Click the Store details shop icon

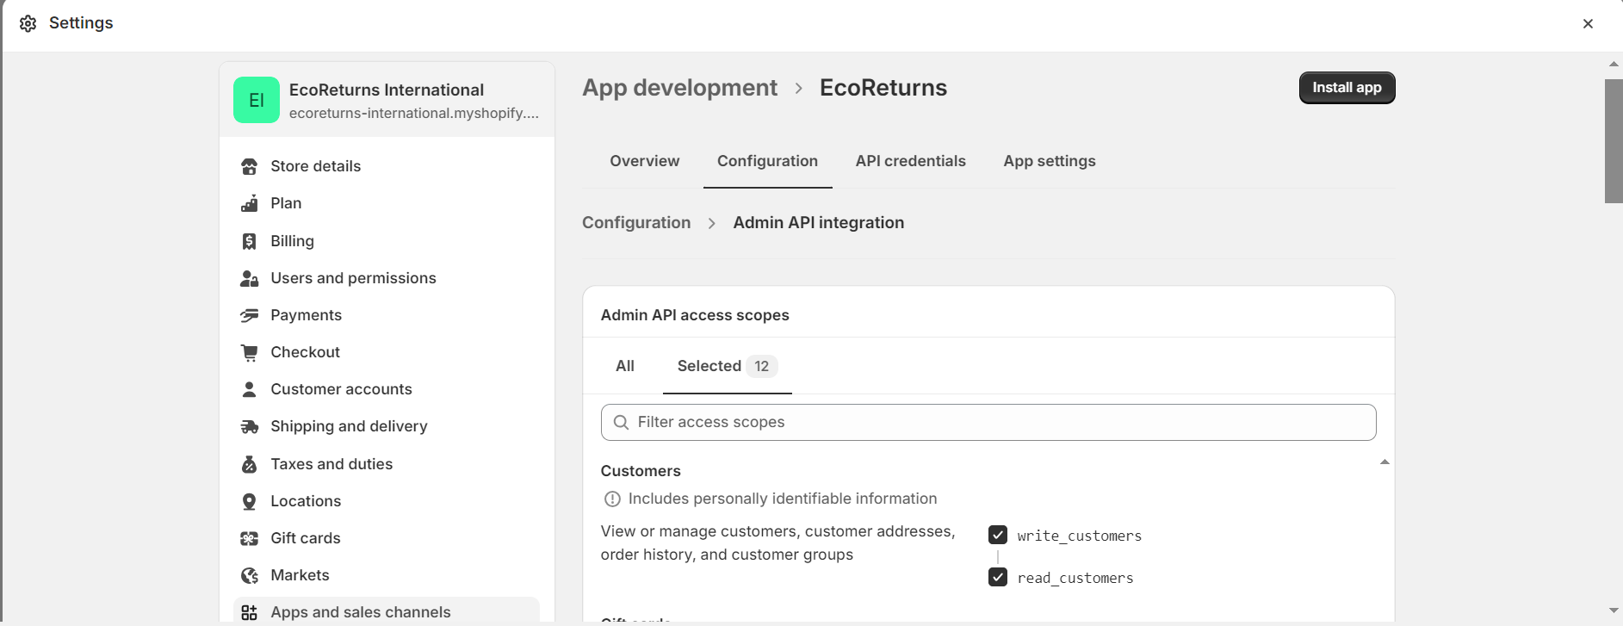[250, 166]
